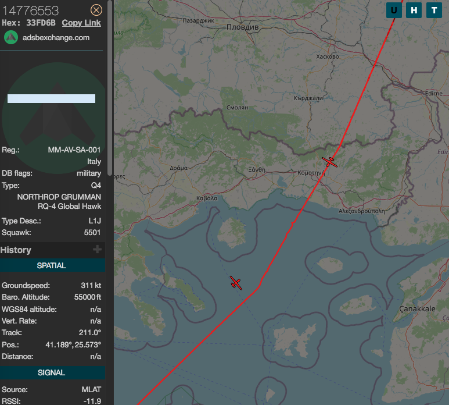Expand History with the plus icon

coord(98,249)
